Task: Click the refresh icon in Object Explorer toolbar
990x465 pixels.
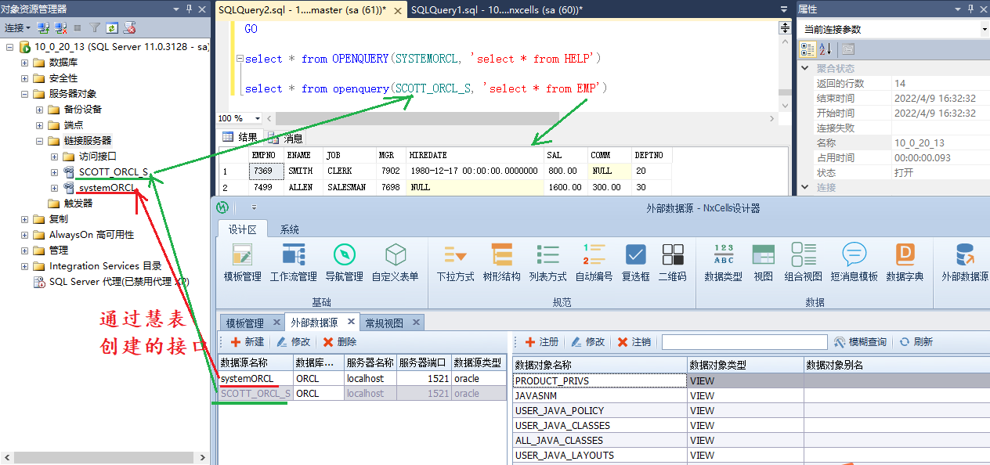Action: [112, 27]
